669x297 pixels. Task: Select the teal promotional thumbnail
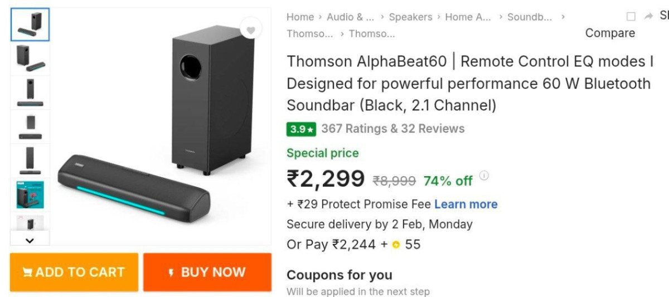click(30, 194)
